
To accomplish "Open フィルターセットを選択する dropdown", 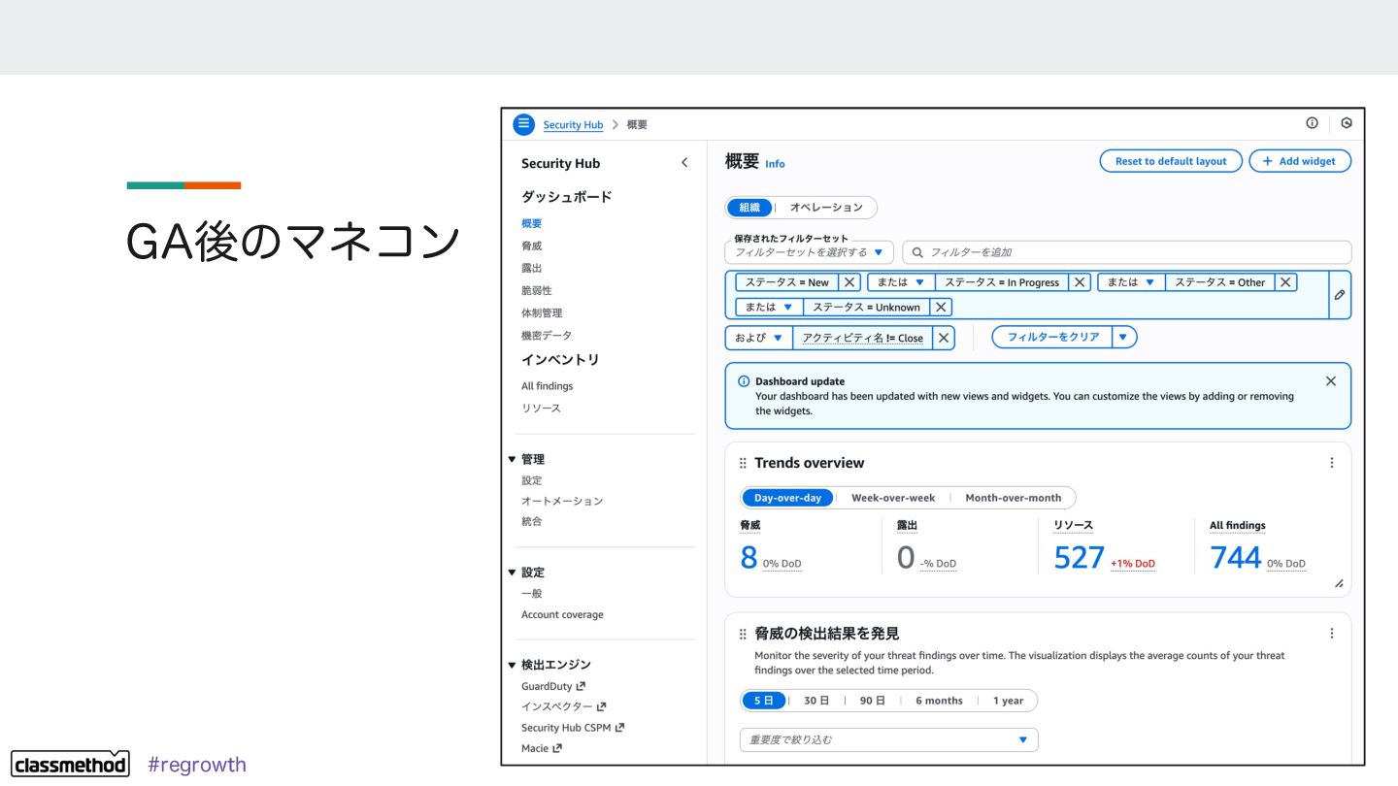I will pyautogui.click(x=809, y=252).
